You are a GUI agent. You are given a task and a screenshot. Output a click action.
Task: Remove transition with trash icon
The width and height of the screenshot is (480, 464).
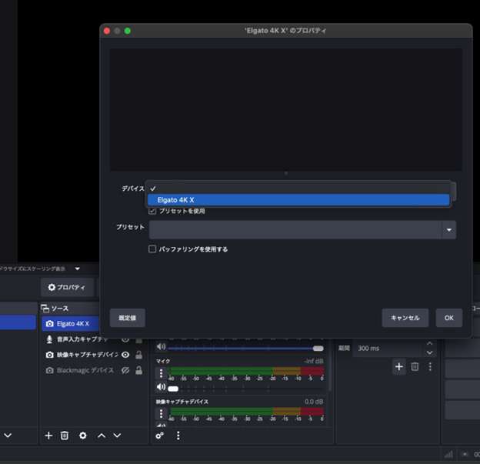click(x=415, y=366)
